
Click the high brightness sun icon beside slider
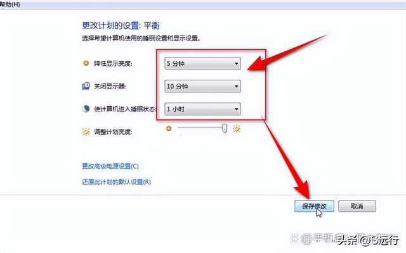[237, 128]
